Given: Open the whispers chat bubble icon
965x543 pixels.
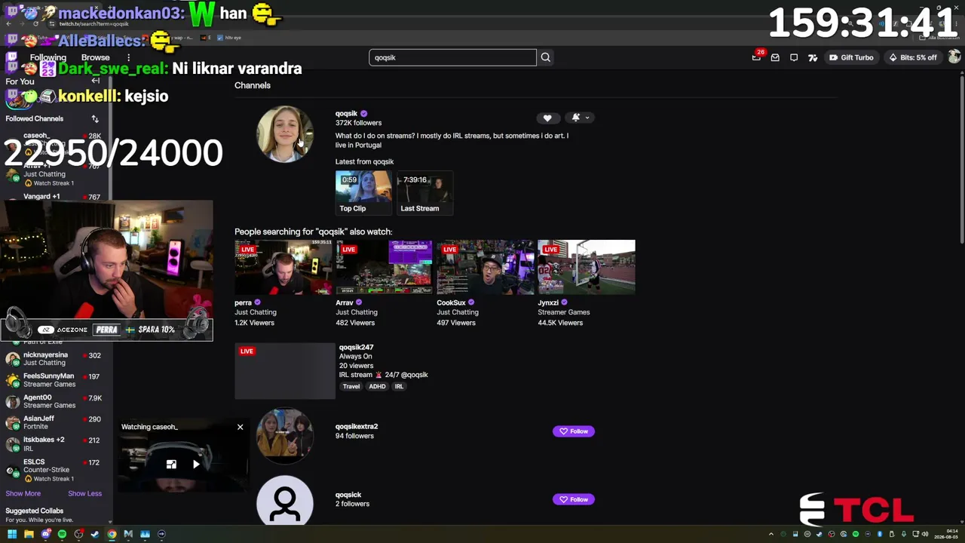Looking at the screenshot, I should tap(794, 57).
